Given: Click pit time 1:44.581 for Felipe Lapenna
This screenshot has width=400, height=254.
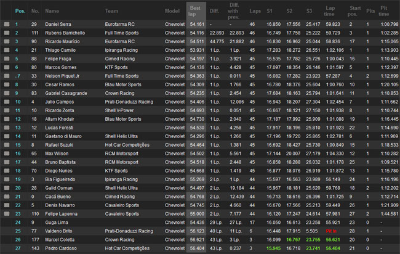Looking at the screenshot, I should (x=390, y=214).
